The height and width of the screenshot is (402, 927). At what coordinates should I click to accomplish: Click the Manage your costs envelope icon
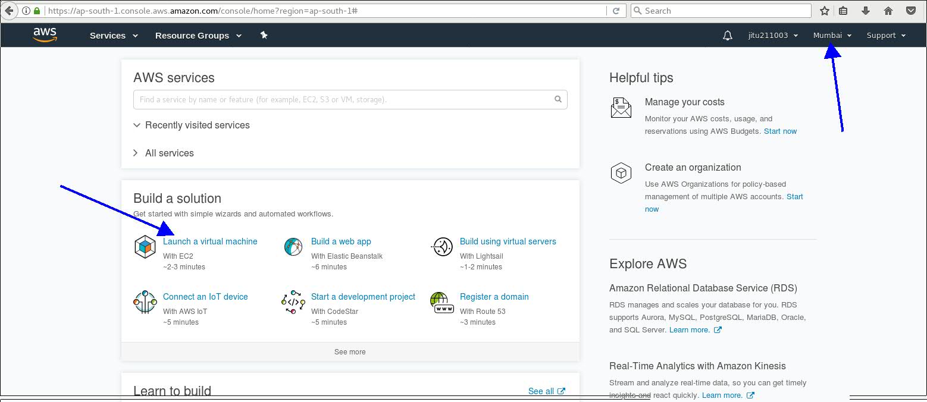(x=621, y=108)
